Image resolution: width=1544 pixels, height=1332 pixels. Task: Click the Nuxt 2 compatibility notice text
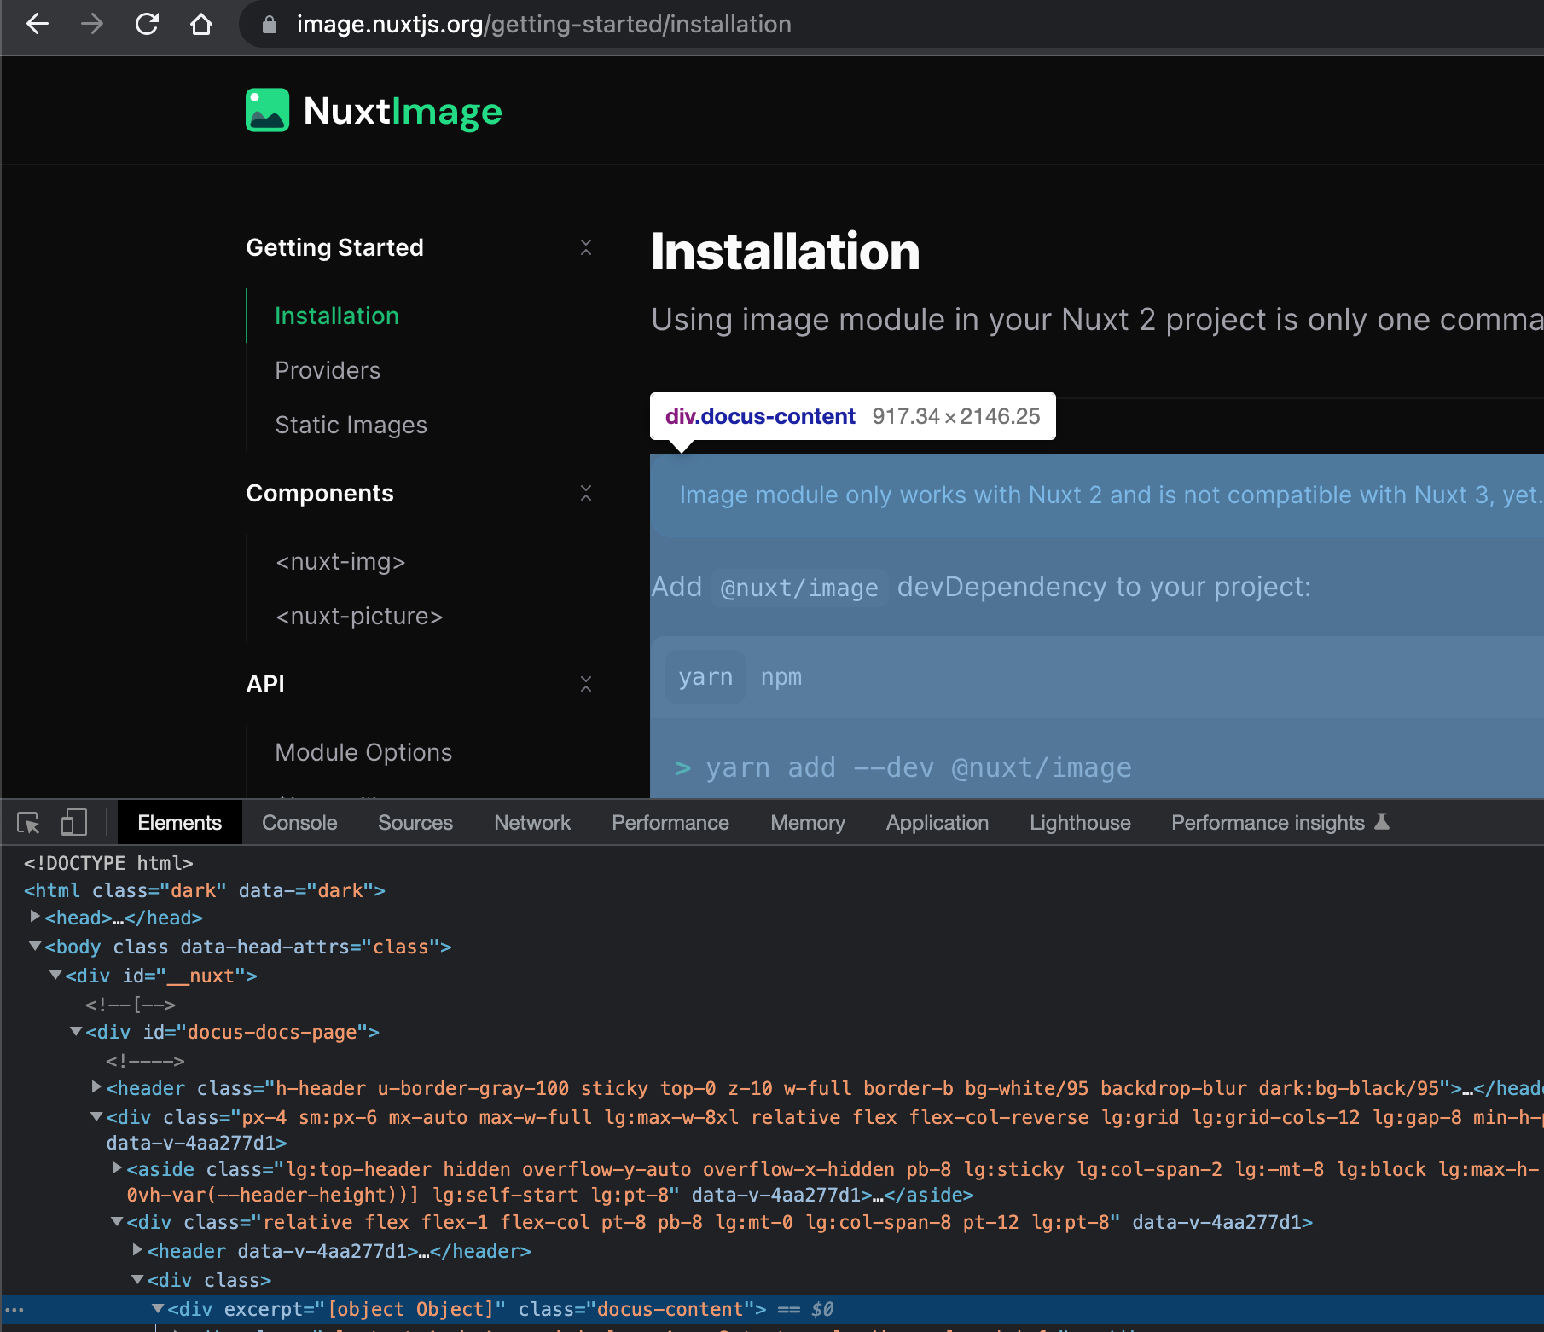coord(1112,495)
